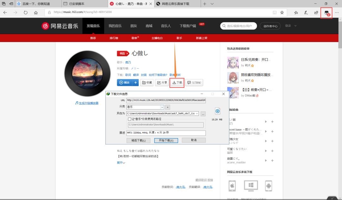Open 发现音乐 navigation tab

coord(93,26)
